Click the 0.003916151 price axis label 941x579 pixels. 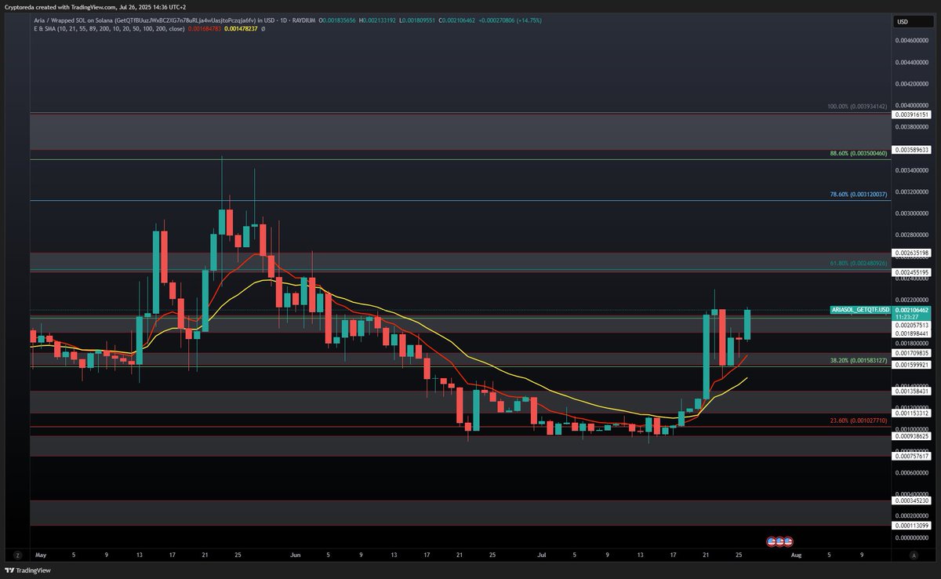point(912,115)
